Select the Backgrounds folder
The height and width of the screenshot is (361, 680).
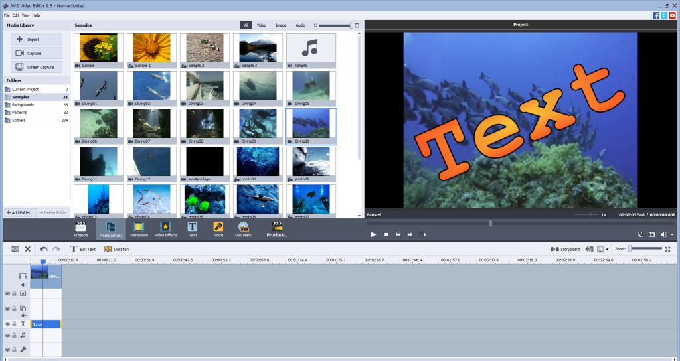[23, 105]
